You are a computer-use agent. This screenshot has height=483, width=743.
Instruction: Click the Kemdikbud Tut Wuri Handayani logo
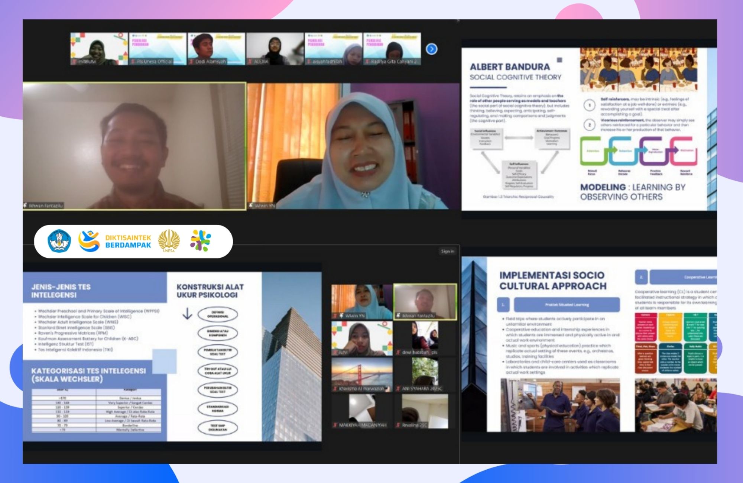[59, 241]
